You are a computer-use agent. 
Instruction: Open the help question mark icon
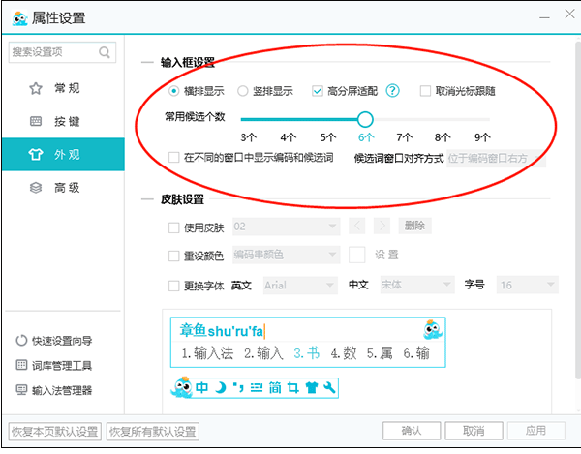(x=392, y=90)
